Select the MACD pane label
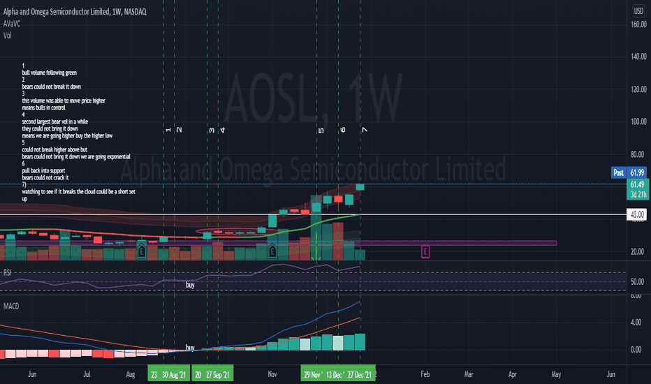Screen dimensions: 651x384 coord(11,306)
